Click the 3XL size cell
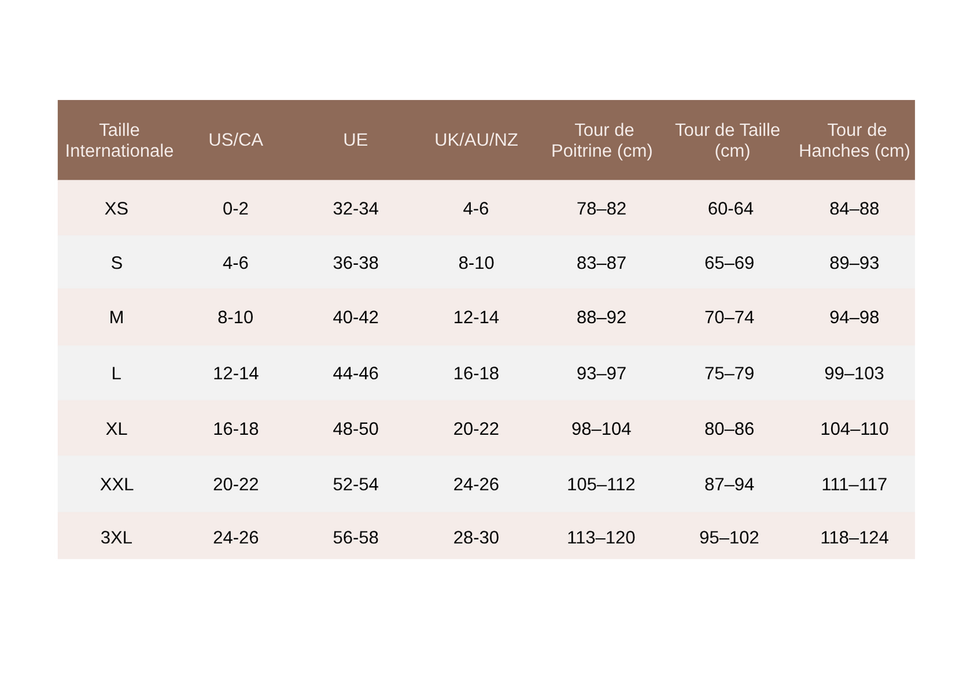Screen dimensions: 974x688 click(x=116, y=537)
